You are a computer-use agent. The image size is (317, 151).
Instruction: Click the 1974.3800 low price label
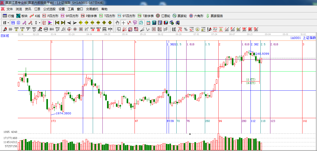pos(63,113)
